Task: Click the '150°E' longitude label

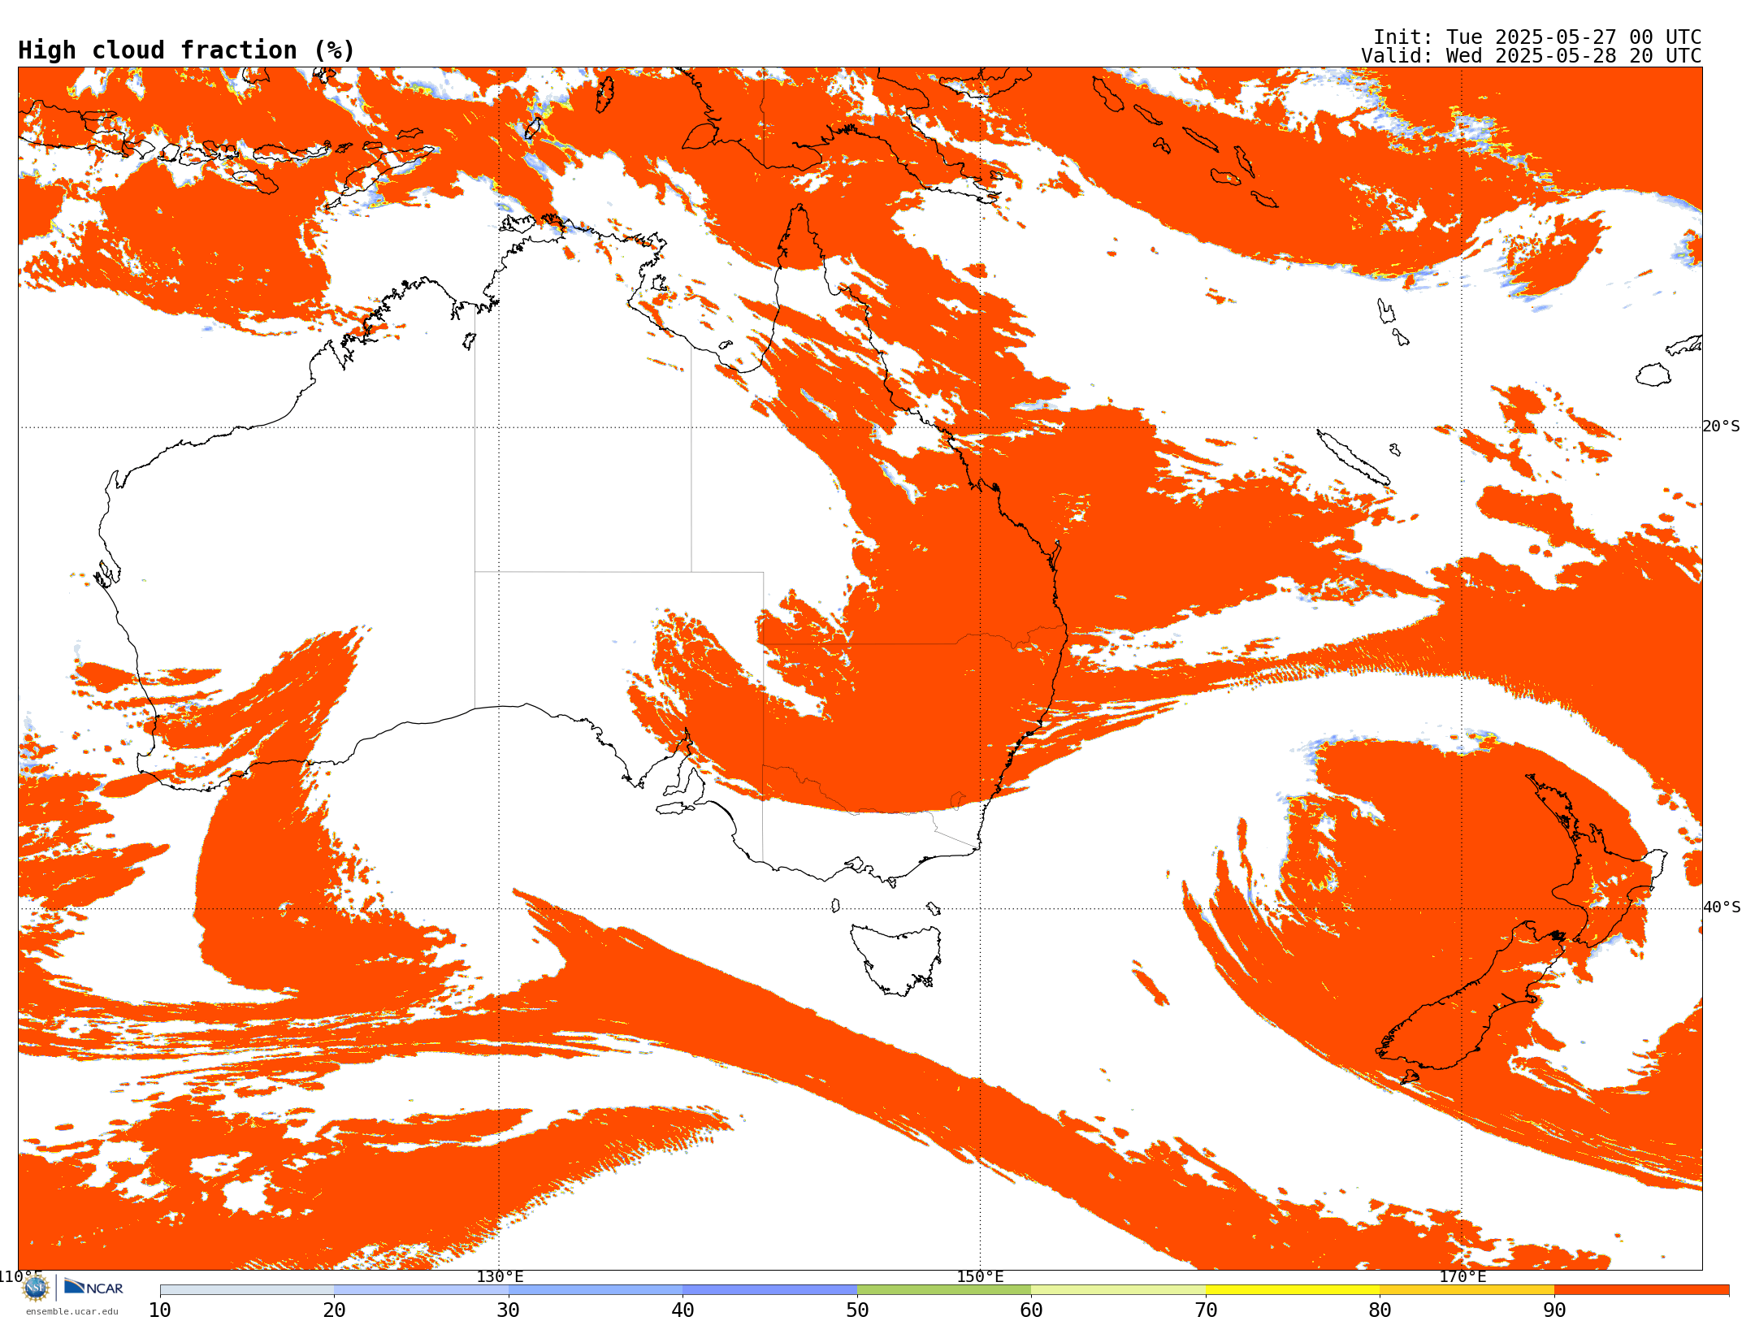Action: [980, 1276]
